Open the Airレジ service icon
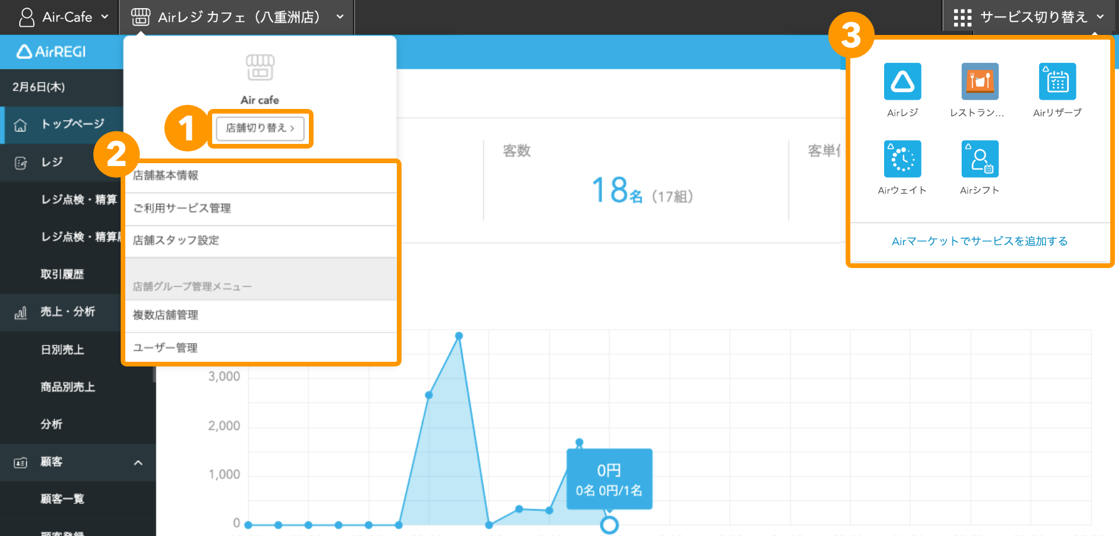The height and width of the screenshot is (536, 1119). tap(902, 82)
